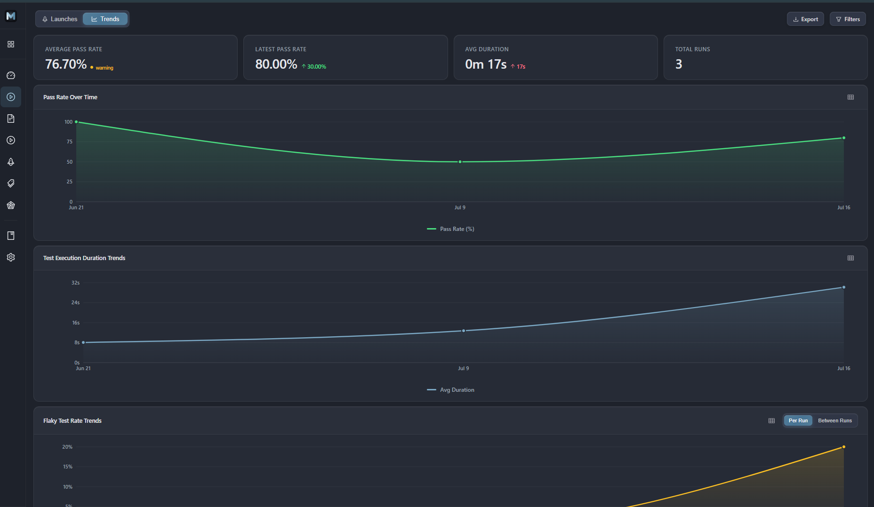Click the LATEST PASS RATE card label
This screenshot has width=874, height=507.
(x=281, y=49)
